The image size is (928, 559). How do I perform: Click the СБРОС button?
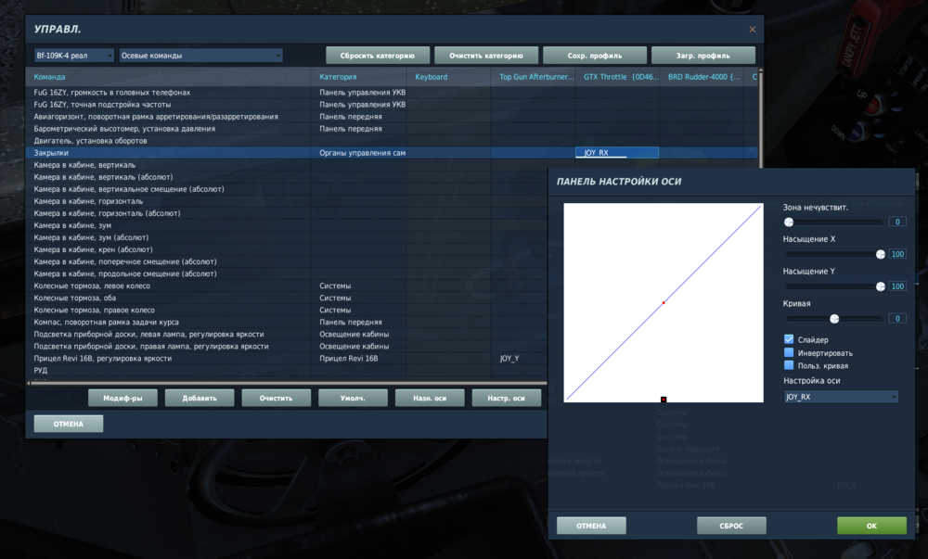731,526
